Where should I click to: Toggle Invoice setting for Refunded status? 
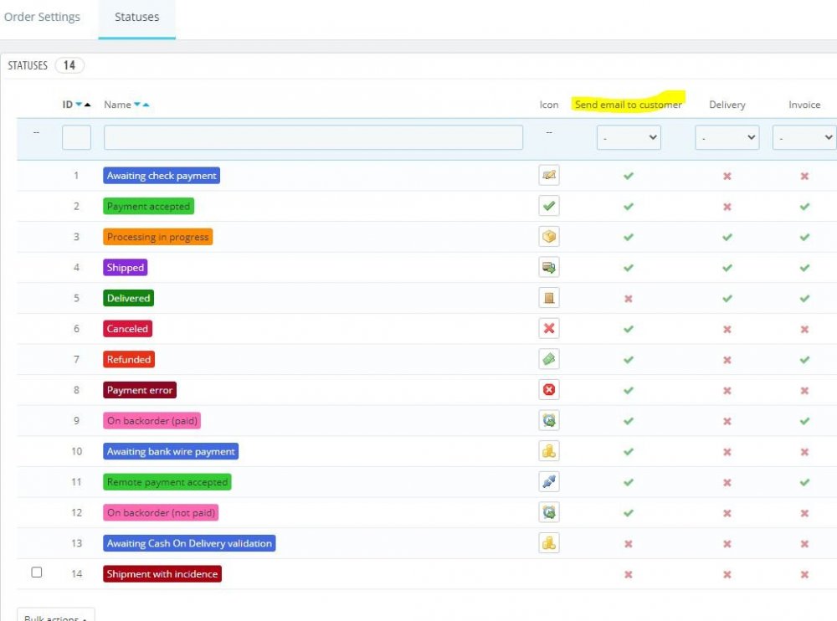coord(804,360)
